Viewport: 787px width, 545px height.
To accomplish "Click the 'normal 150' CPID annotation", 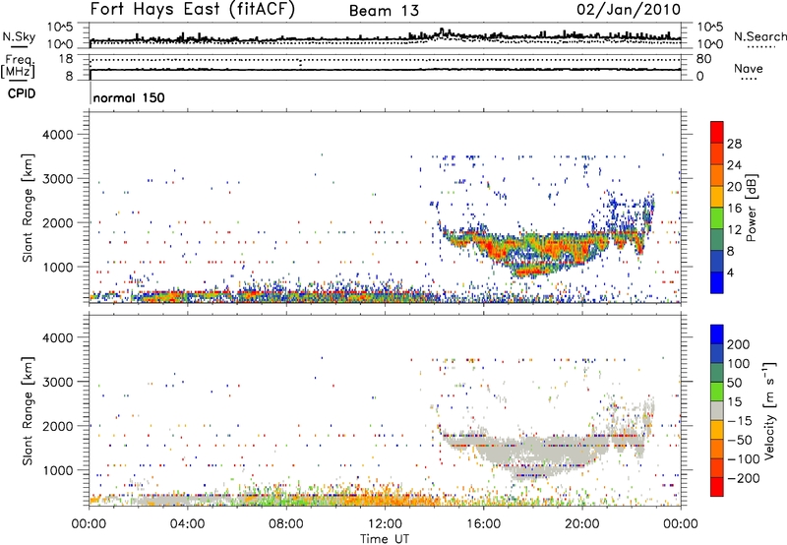I will [x=129, y=97].
